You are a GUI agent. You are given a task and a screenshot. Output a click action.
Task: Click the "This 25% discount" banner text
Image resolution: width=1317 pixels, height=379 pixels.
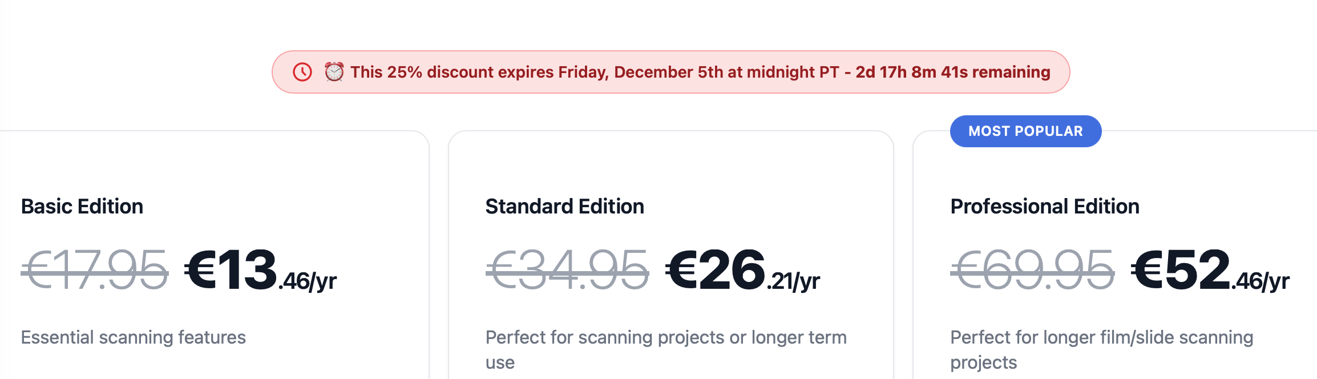click(422, 72)
